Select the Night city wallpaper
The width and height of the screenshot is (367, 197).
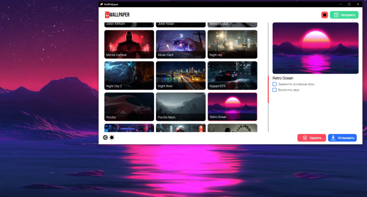click(232, 44)
